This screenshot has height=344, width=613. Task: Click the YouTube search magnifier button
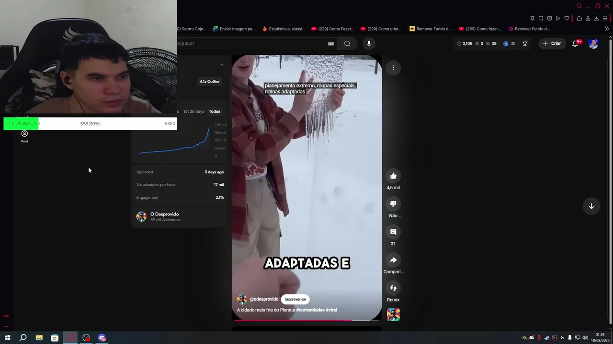point(347,43)
